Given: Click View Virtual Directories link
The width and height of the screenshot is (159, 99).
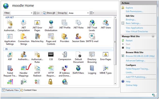Looking at the screenshot, I should (137, 31).
